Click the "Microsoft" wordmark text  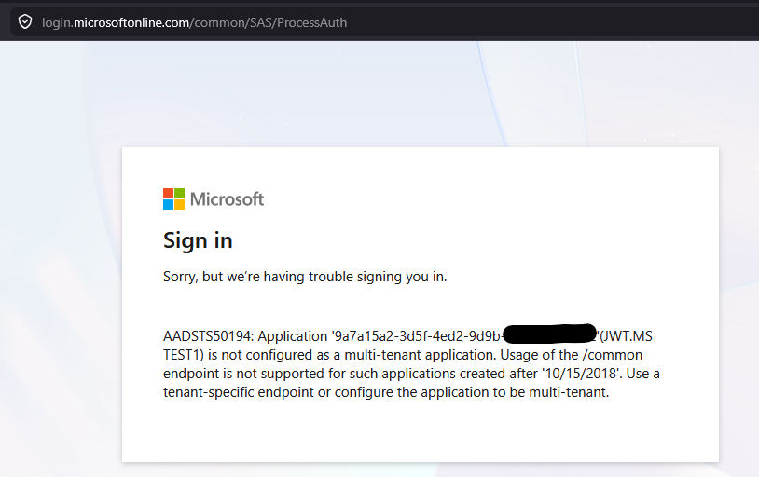tap(227, 199)
